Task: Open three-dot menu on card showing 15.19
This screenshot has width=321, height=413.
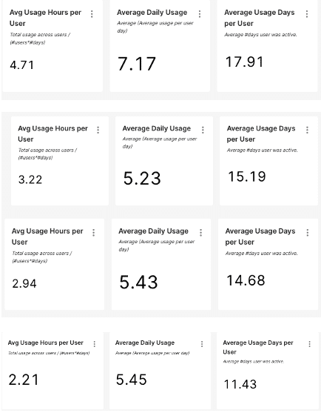Action: coord(307,130)
